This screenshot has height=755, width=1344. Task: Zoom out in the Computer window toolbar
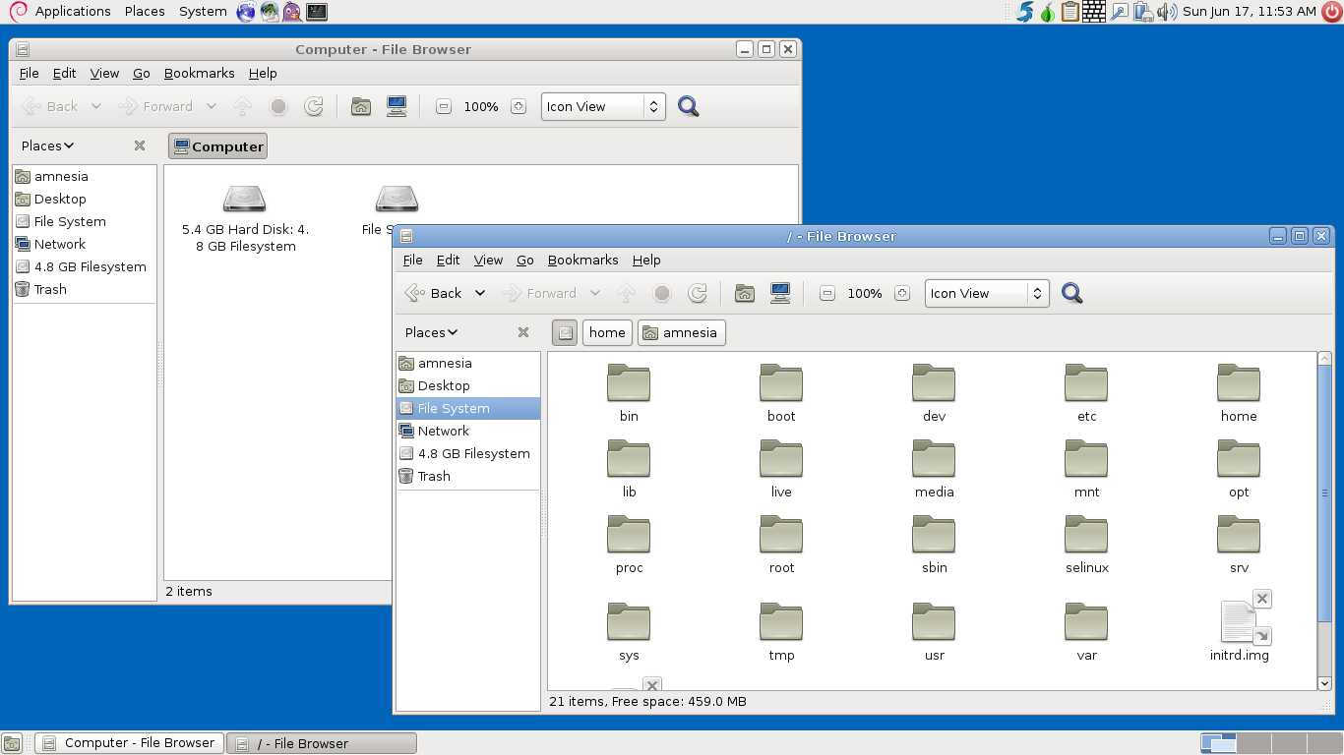[x=444, y=106]
